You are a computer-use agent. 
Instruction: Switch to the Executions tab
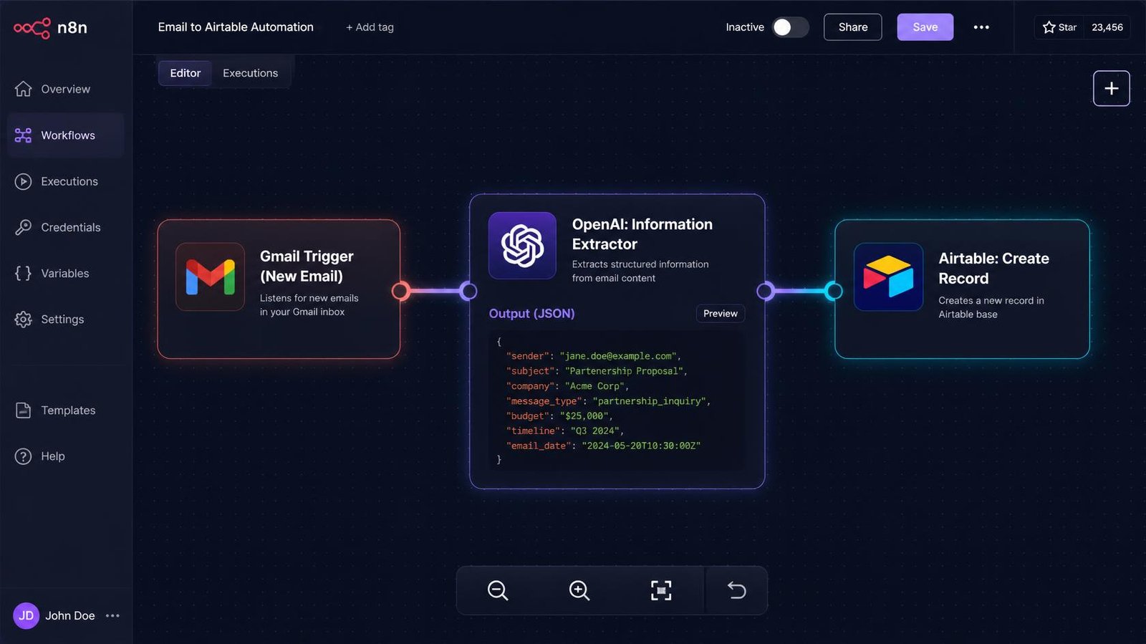(x=250, y=73)
